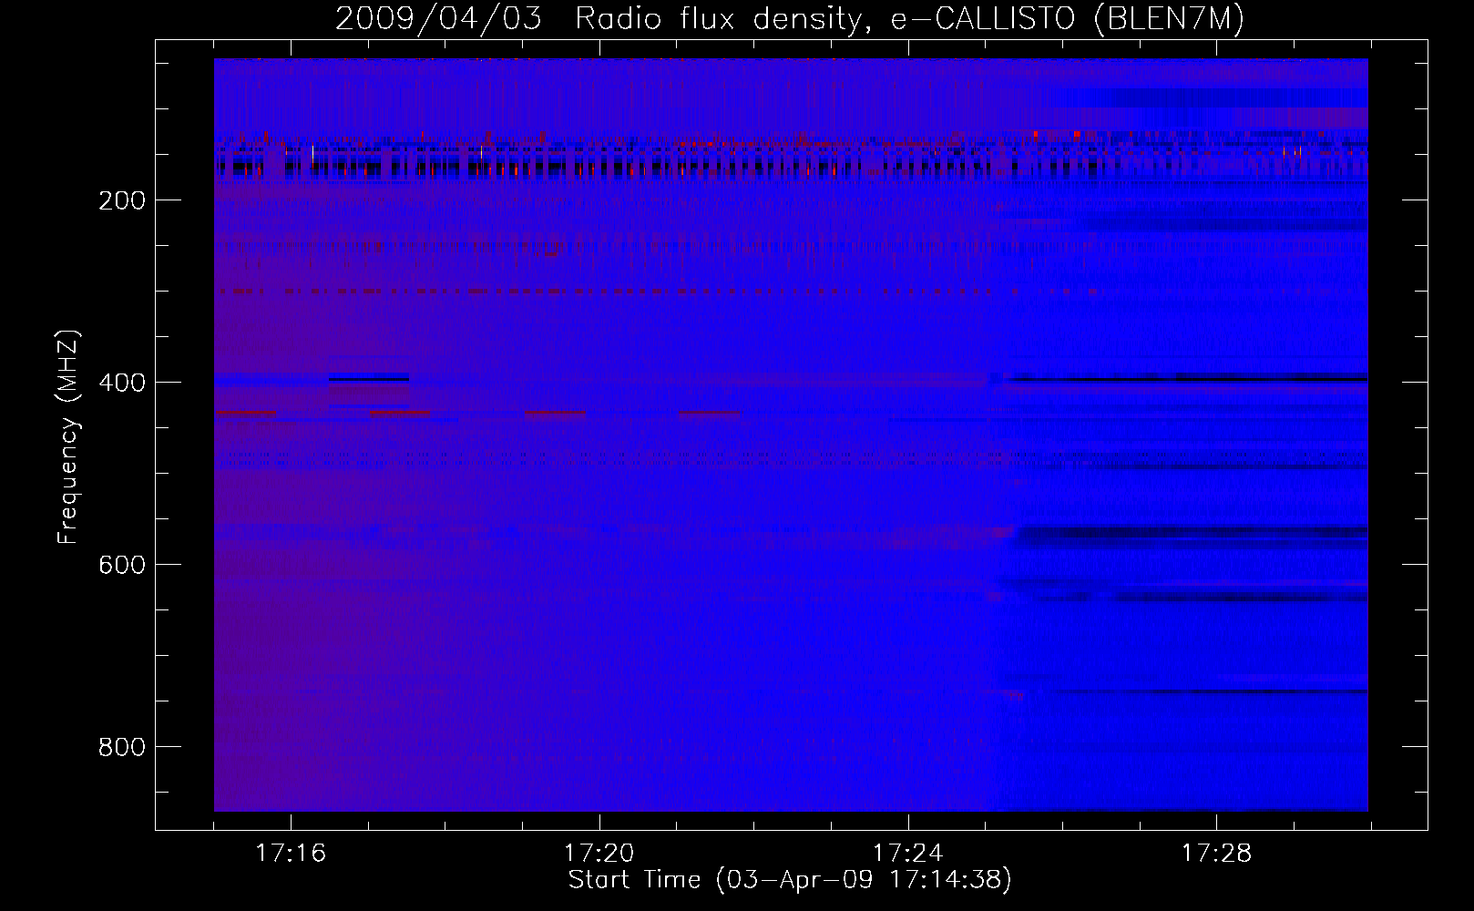1474x911 pixels.
Task: Click the 600 frequency tick label
Action: coord(122,565)
